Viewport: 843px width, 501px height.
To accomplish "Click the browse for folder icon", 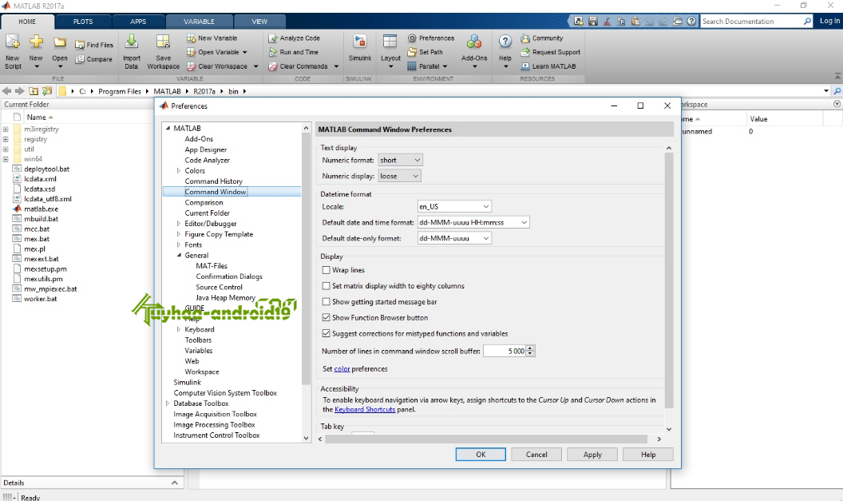I will coord(47,91).
